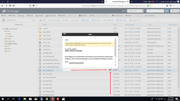Image resolution: width=180 pixels, height=101 pixels.
Task: Open the Windows Start menu
Action: 3,99
